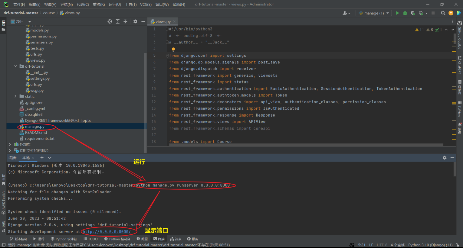Toggle the structure side tool window
Screen dimensions: 463x248
[3, 227]
